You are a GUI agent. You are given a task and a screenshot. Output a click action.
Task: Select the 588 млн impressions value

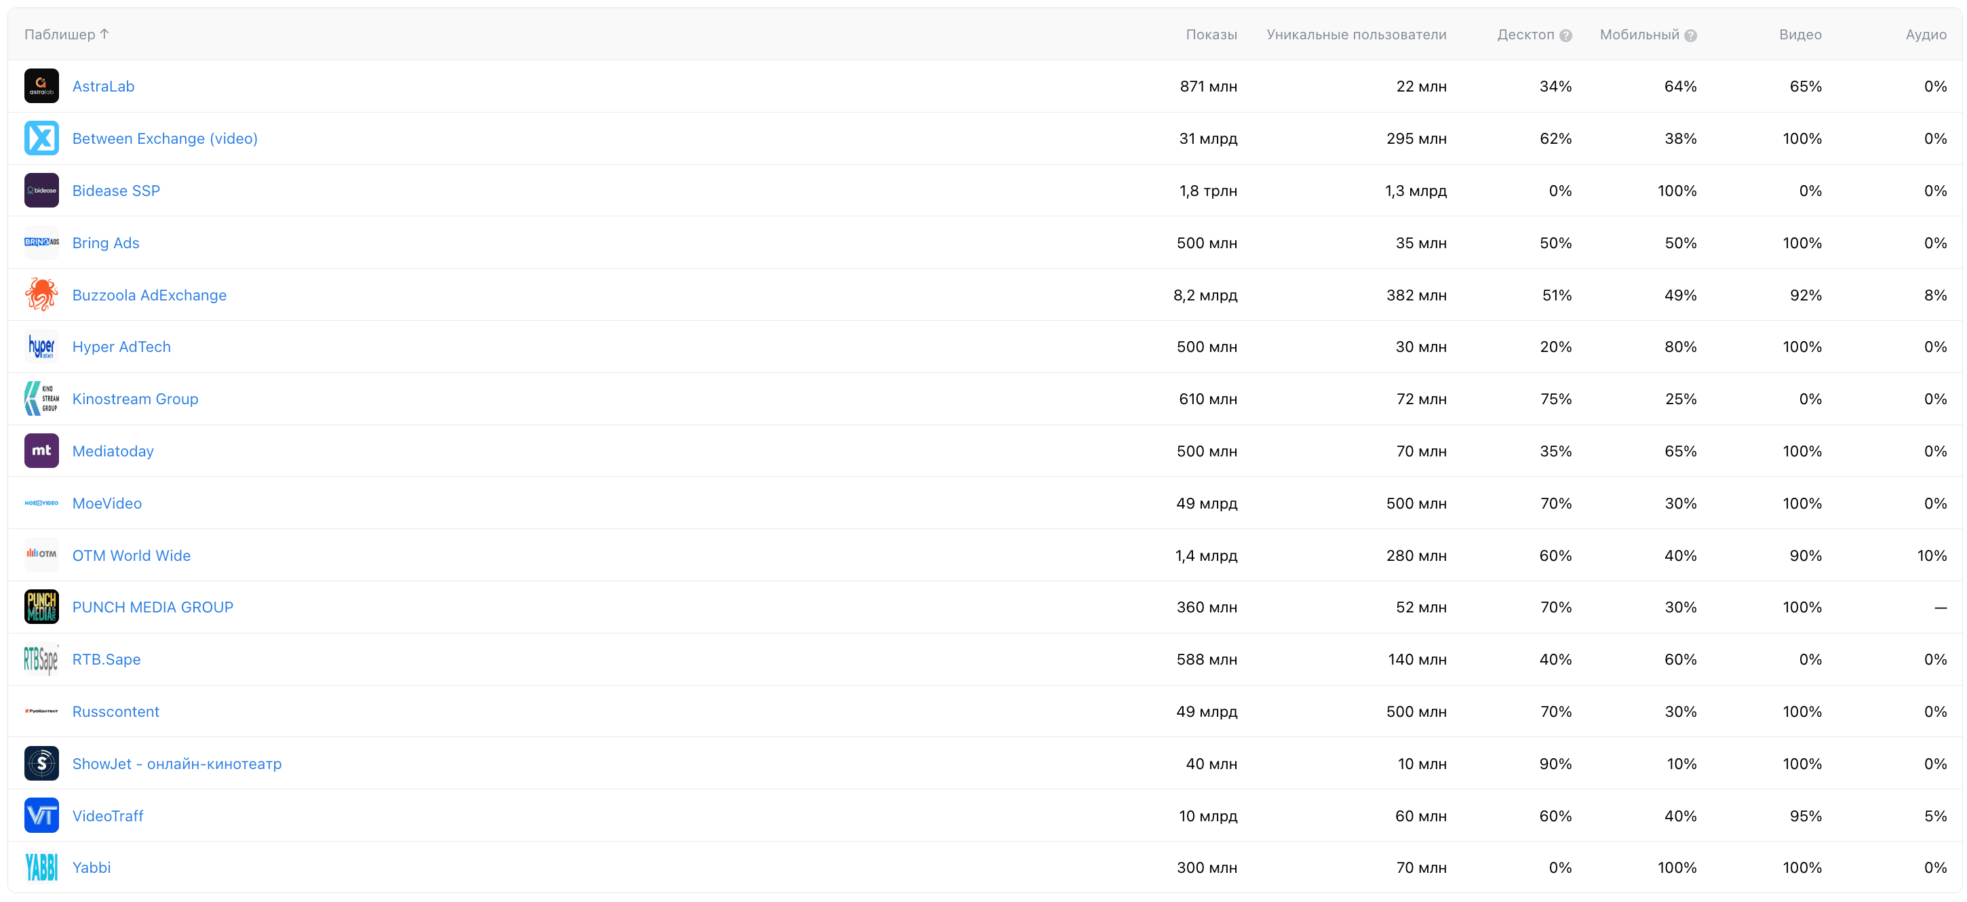[x=1207, y=659]
